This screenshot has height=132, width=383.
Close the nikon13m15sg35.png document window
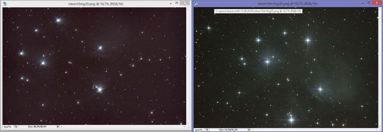(x=377, y=3)
